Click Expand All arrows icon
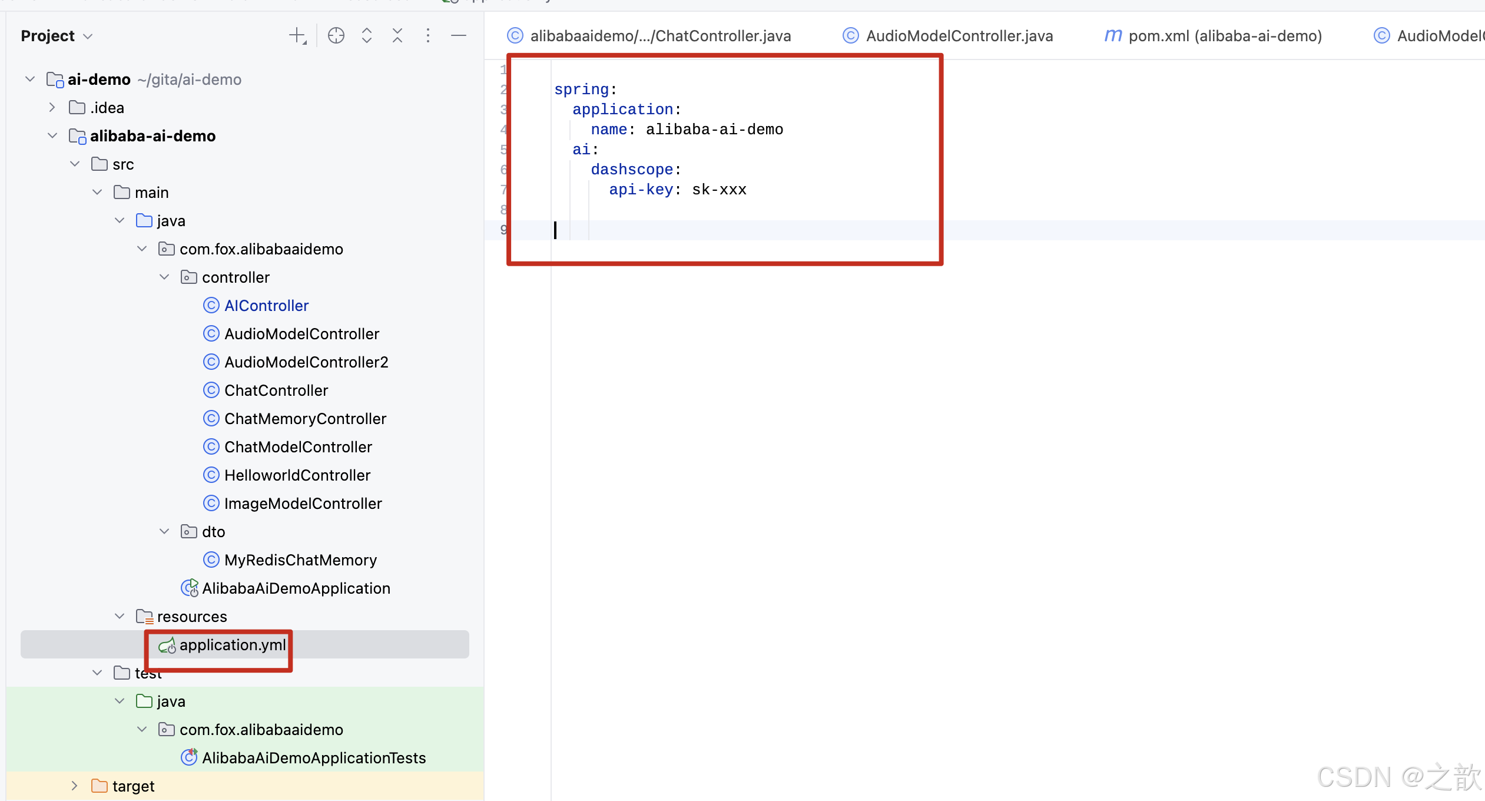The image size is (1485, 801). pos(367,36)
